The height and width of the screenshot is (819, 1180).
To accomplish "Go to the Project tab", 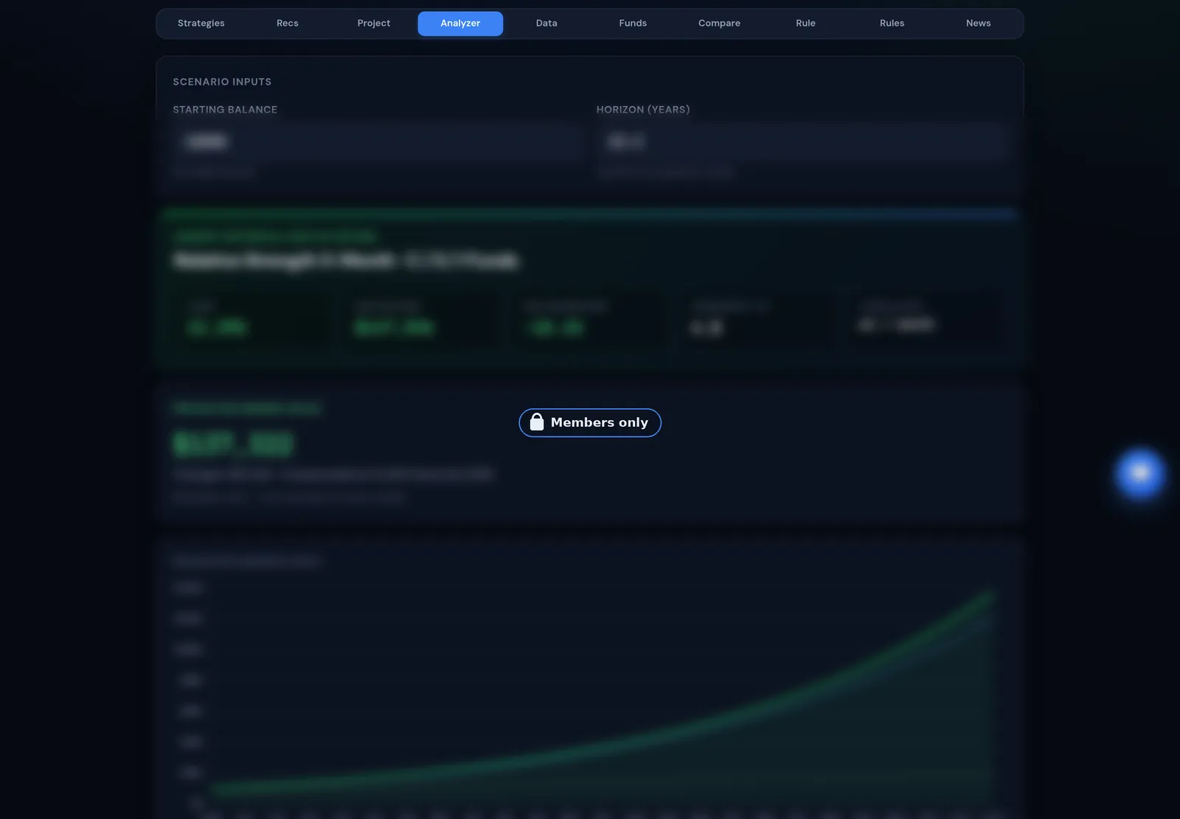I will [x=374, y=24].
